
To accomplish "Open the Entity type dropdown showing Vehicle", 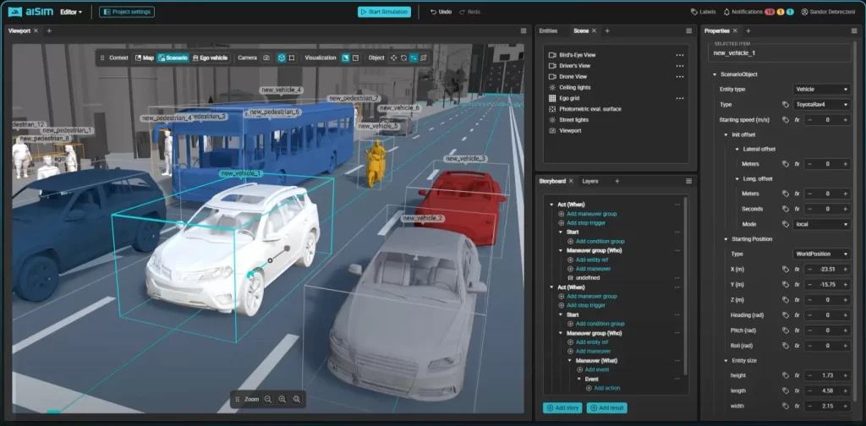I will click(821, 89).
